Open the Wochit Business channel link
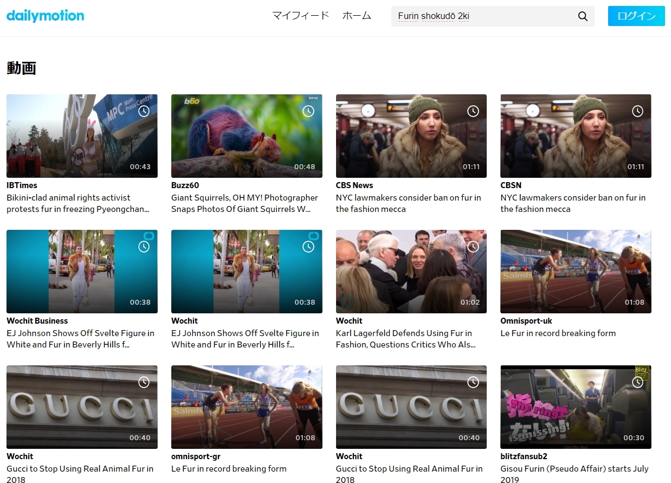The image size is (671, 483). (x=37, y=321)
